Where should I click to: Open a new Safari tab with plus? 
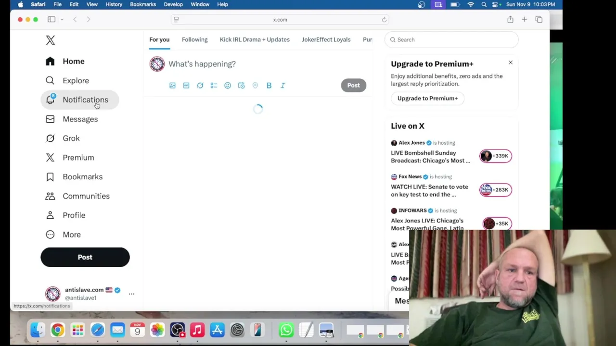pos(524,19)
